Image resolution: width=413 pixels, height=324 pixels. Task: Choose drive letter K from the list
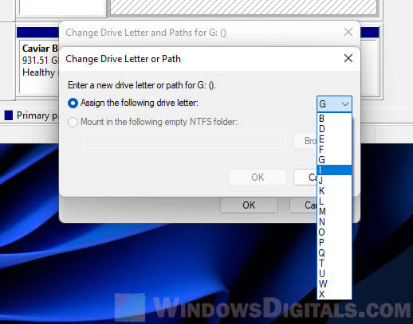pyautogui.click(x=334, y=191)
